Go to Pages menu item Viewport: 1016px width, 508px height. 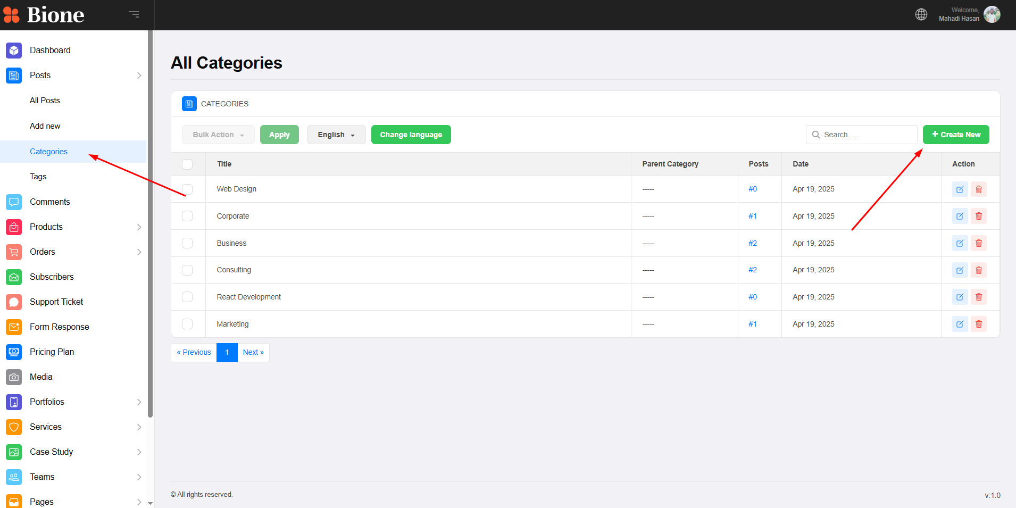(x=41, y=502)
